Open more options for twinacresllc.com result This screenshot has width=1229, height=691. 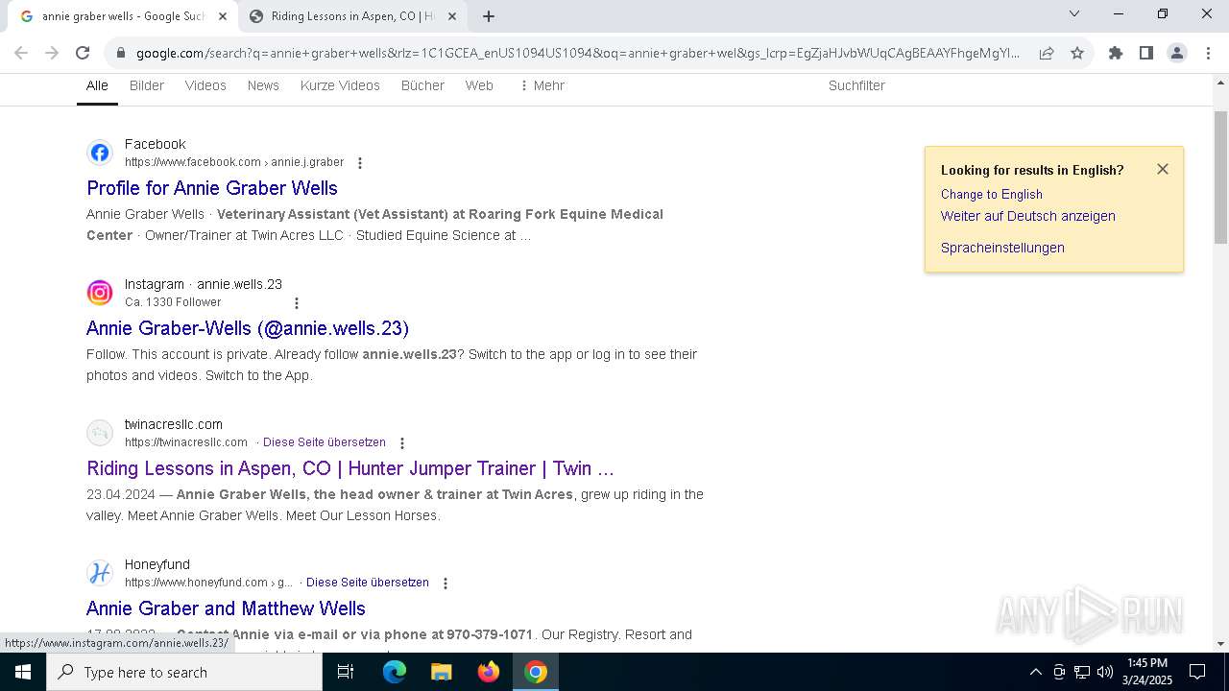(402, 443)
